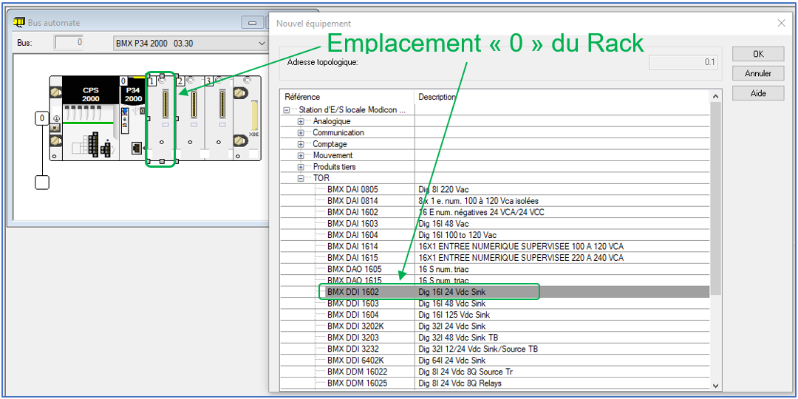
Task: Click the rack number 0 box
Action: click(x=41, y=118)
